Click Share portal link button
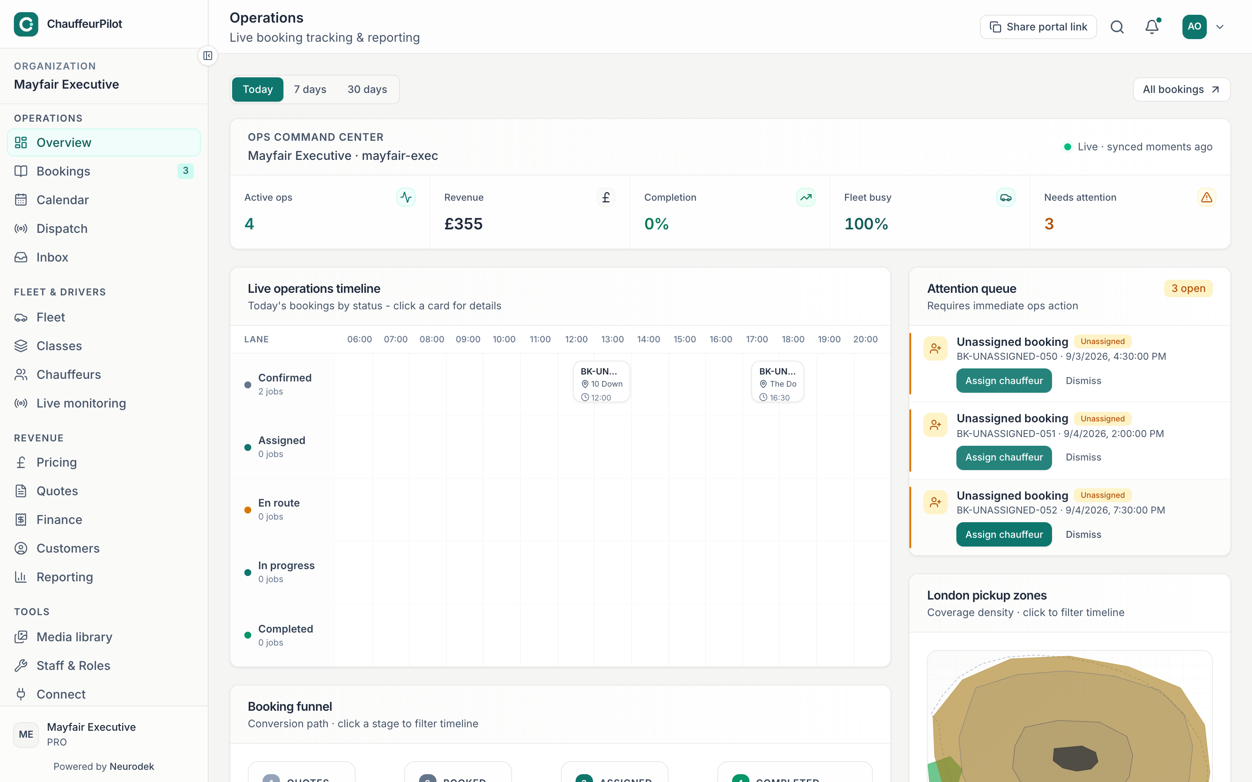 point(1038,27)
